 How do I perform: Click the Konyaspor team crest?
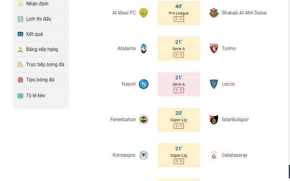coord(144,155)
